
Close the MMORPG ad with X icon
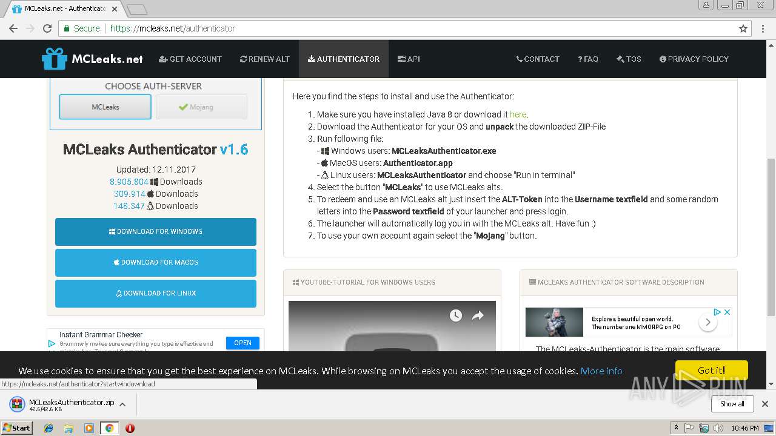point(727,312)
